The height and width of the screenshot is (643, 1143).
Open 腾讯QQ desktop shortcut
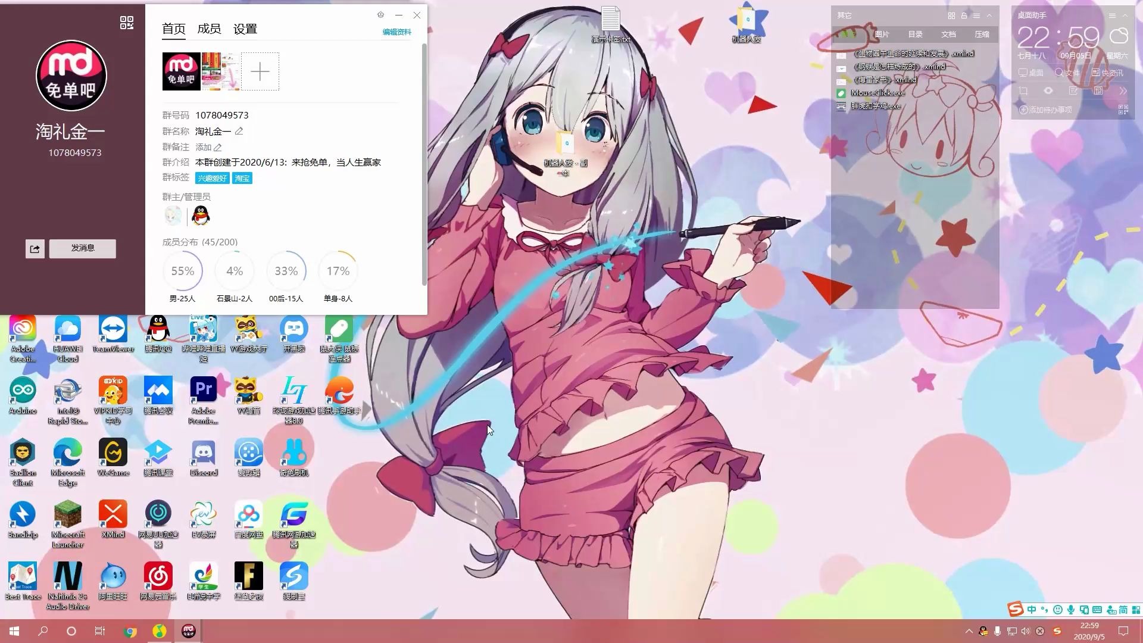click(158, 335)
